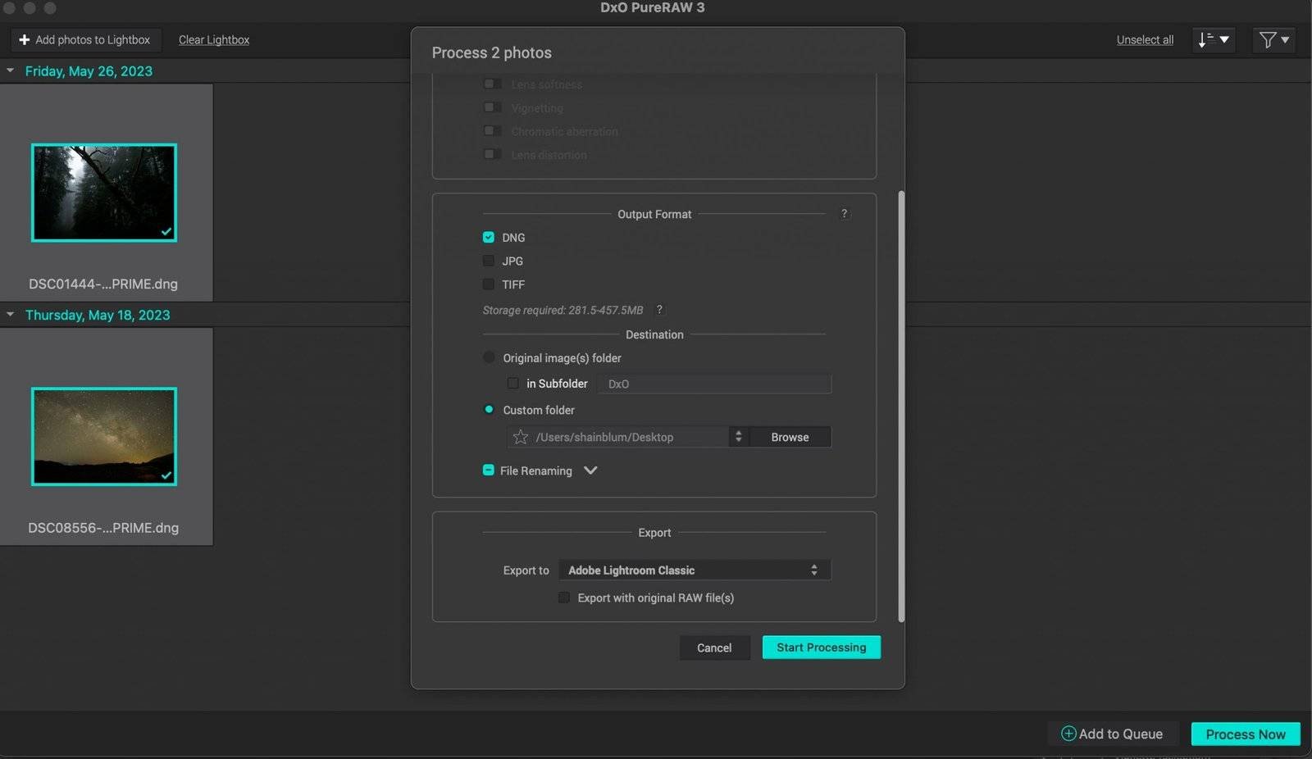1312x759 pixels.
Task: Click the plus icon for Add photos to Lightbox
Action: click(25, 39)
